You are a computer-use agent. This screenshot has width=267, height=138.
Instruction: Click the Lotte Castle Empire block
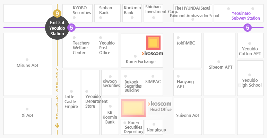[x=71, y=102]
